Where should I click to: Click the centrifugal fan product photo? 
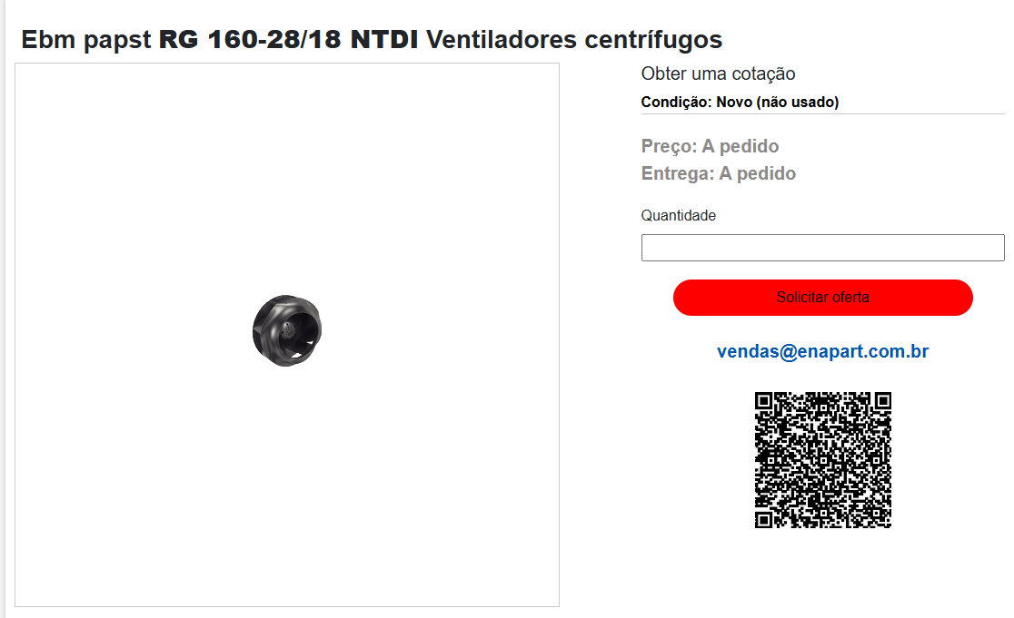(286, 330)
